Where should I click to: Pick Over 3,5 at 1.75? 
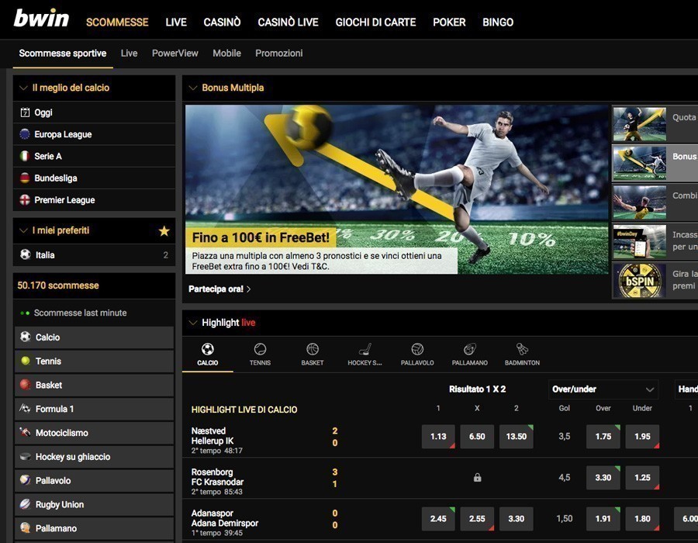[603, 436]
